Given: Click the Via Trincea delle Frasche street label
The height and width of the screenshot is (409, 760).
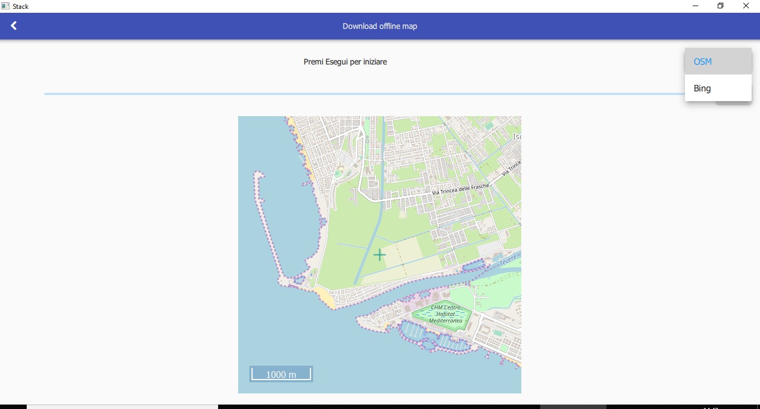Looking at the screenshot, I should point(460,189).
